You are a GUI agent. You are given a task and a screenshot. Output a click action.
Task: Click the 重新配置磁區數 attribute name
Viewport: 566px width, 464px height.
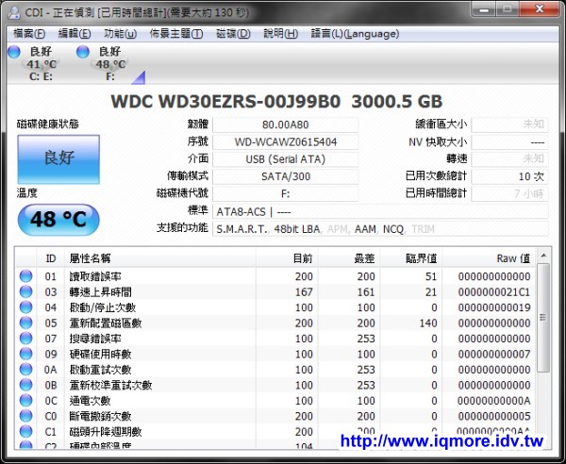[106, 323]
